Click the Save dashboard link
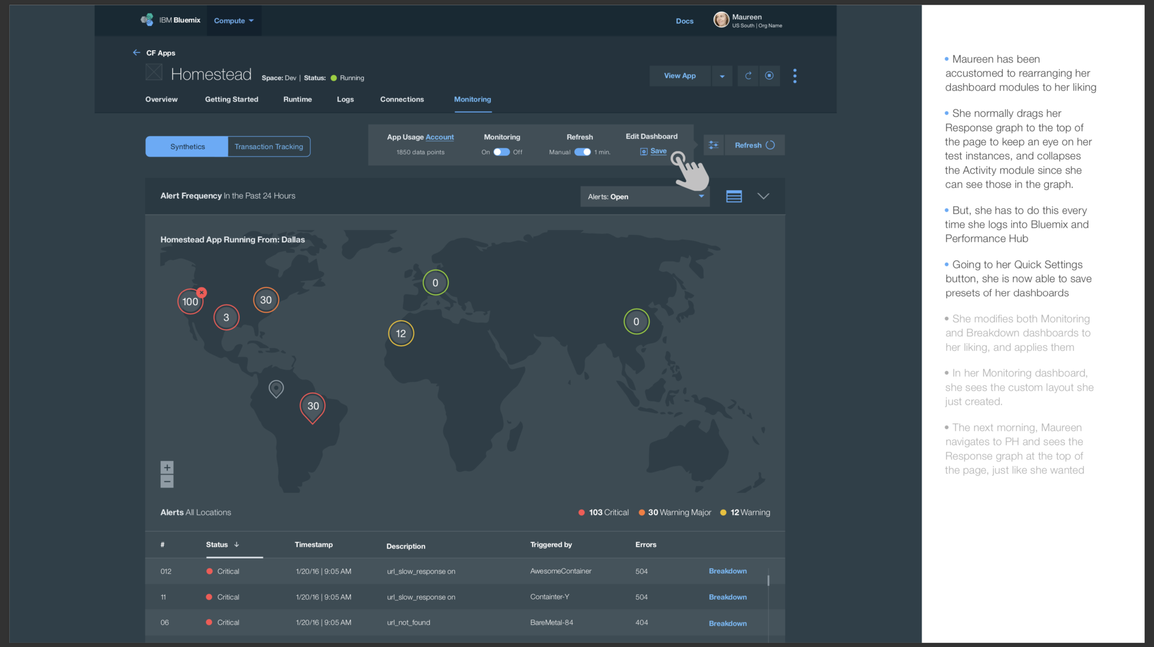Image resolution: width=1154 pixels, height=647 pixels. 658,151
